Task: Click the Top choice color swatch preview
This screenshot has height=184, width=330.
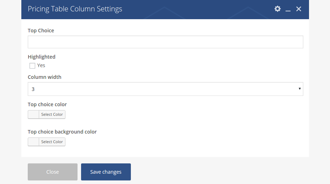Action: tap(33, 114)
